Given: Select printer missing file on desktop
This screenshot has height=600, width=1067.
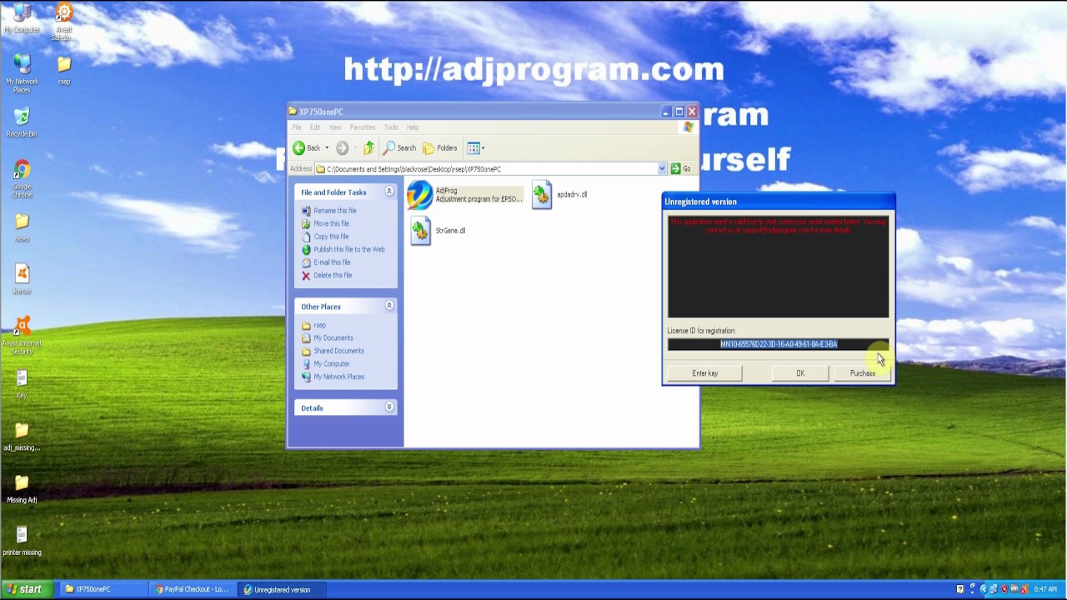Looking at the screenshot, I should 22,540.
